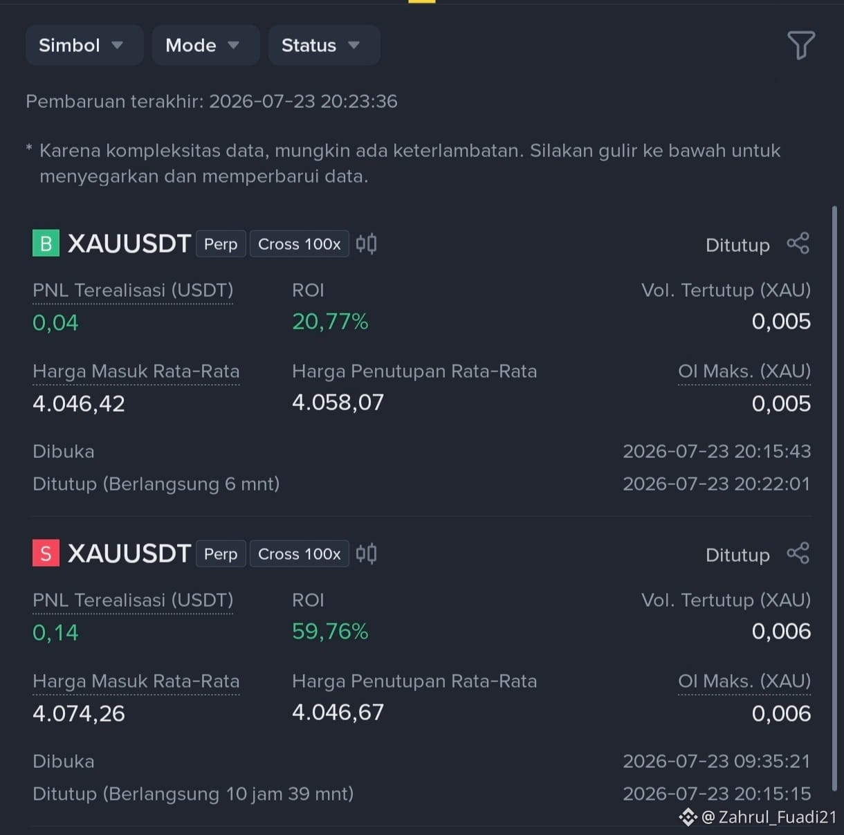This screenshot has height=835, width=844.
Task: Tap Harga Masuk Rata-Rata label on second card
Action: coord(136,681)
